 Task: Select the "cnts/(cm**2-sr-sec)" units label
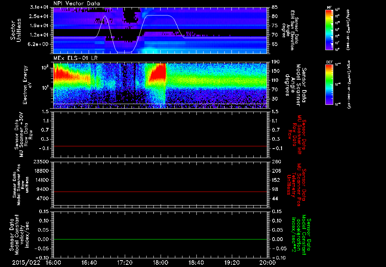348,30
